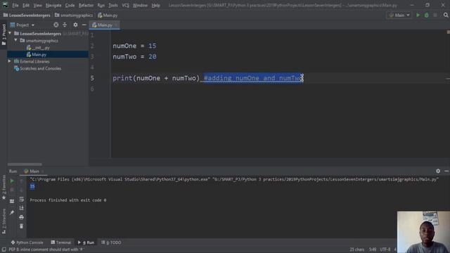Open the Python Console tool window

click(x=27, y=242)
